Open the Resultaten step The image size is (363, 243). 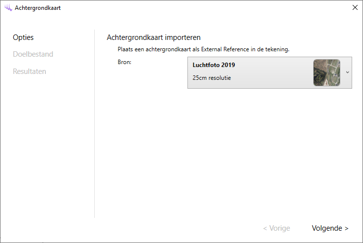(x=30, y=71)
